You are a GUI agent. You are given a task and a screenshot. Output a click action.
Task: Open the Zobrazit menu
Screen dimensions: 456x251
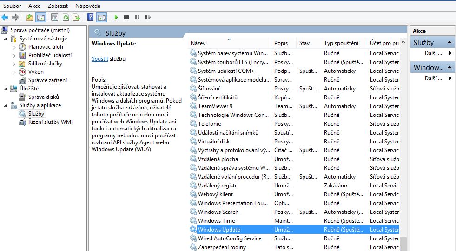[x=58, y=6]
